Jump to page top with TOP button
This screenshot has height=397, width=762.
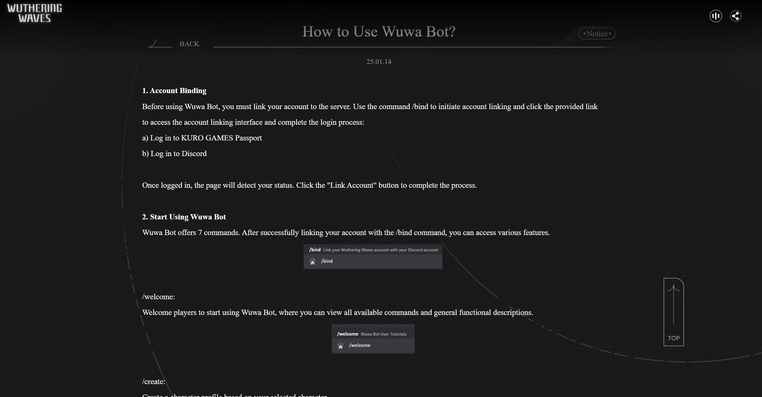click(x=674, y=312)
